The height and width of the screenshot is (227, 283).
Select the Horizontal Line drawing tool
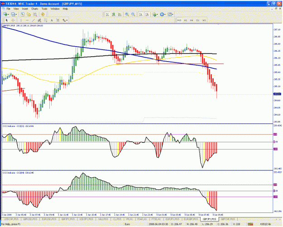27,20
